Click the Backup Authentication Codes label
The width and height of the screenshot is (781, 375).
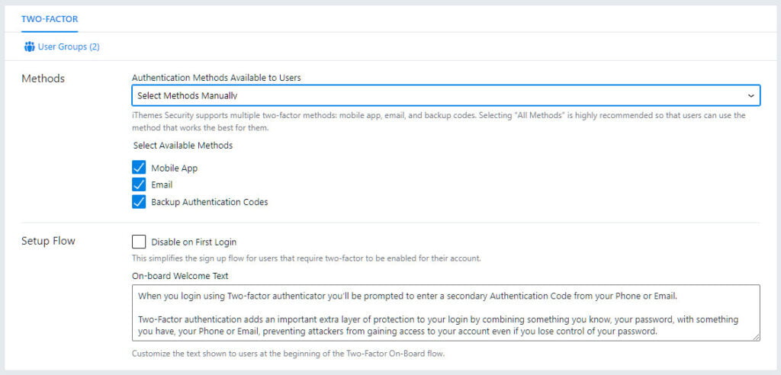(x=210, y=202)
